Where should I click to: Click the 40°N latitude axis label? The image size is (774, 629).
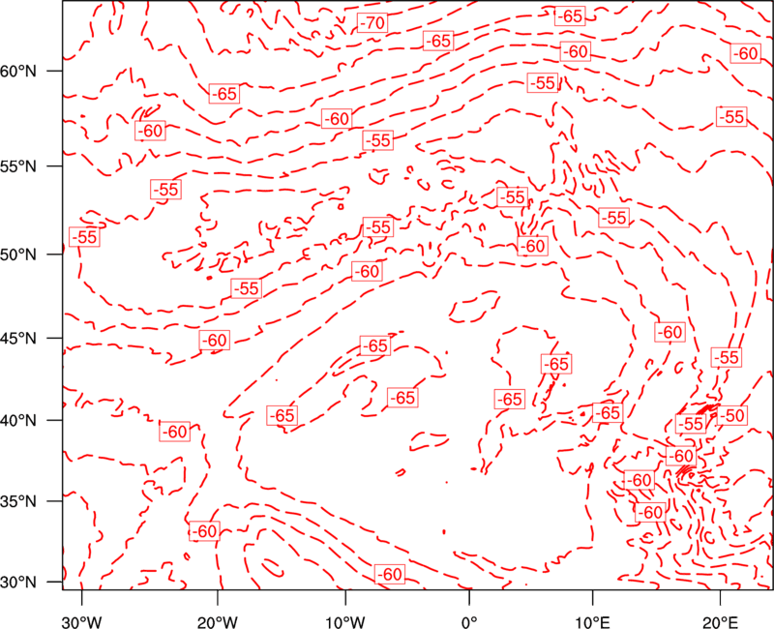tap(18, 421)
